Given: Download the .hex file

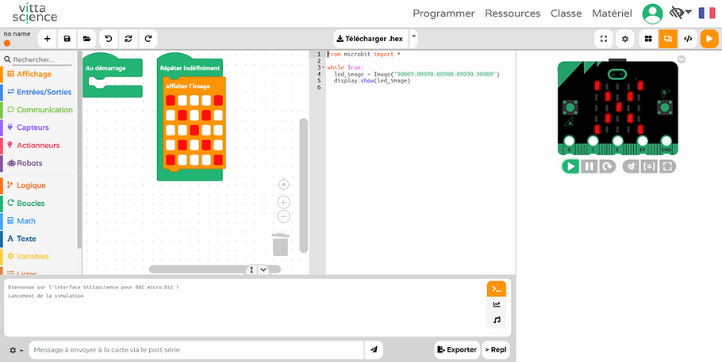Looking at the screenshot, I should 371,39.
